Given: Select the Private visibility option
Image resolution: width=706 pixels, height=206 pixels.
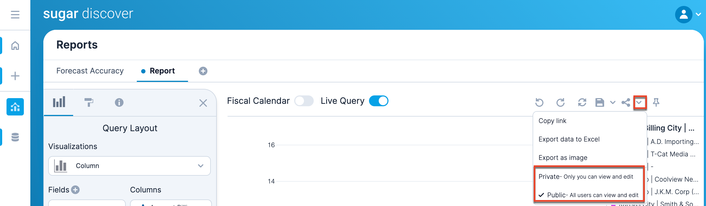Looking at the screenshot, I should 585,177.
